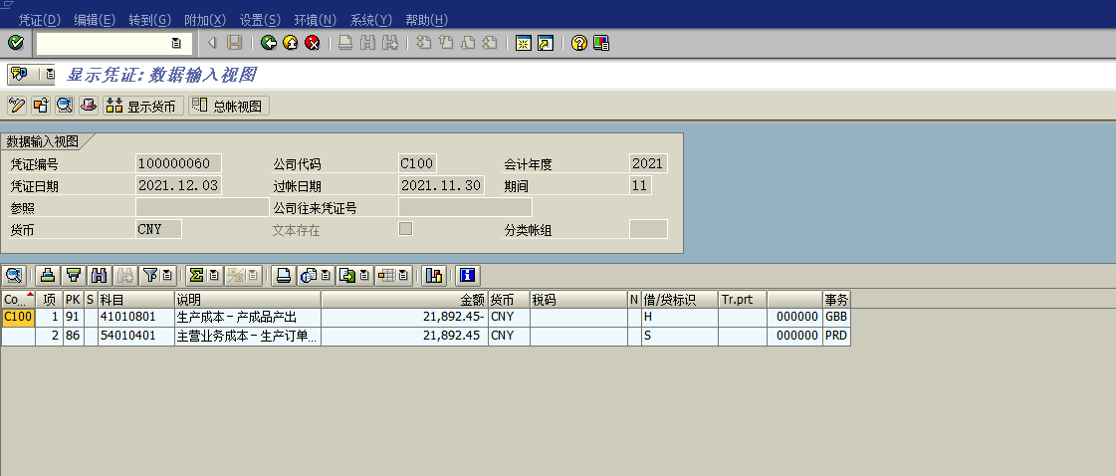Click account cell 54010401
The height and width of the screenshot is (476, 1116).
coord(136,336)
